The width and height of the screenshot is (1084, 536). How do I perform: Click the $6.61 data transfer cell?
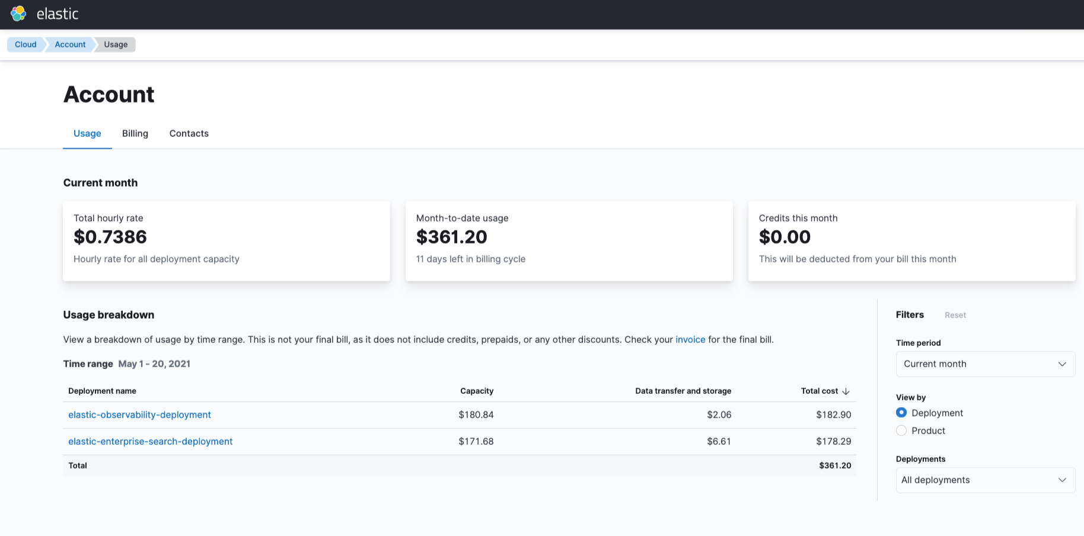click(719, 441)
